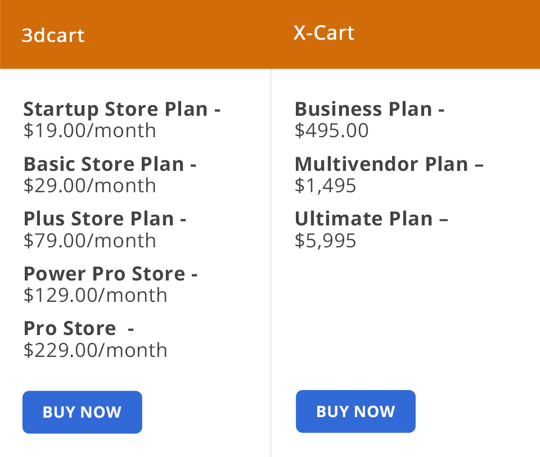Screen dimensions: 540x457
Task: Click the $495.00 price text
Action: pyautogui.click(x=332, y=131)
